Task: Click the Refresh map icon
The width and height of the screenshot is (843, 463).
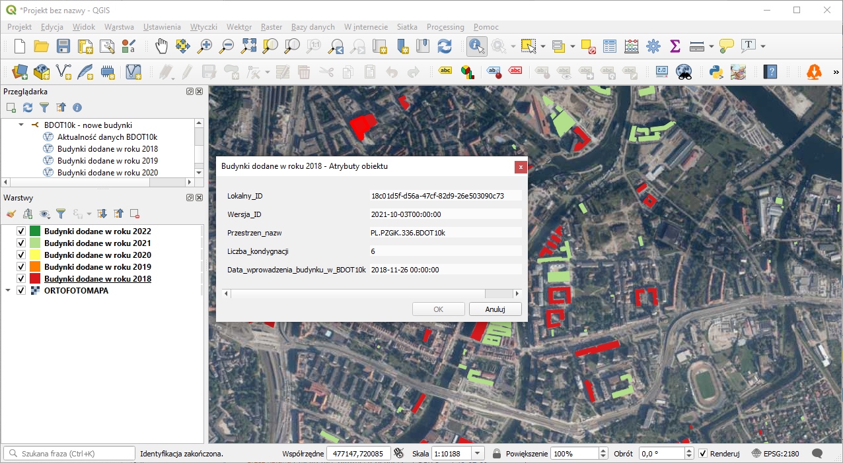Action: pyautogui.click(x=445, y=46)
